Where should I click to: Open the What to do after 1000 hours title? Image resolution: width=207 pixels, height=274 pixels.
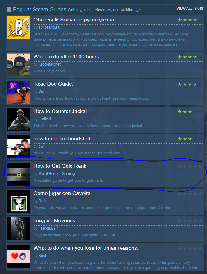[66, 57]
